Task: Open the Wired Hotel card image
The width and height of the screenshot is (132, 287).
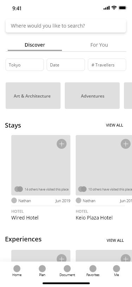Action: pyautogui.click(x=41, y=165)
